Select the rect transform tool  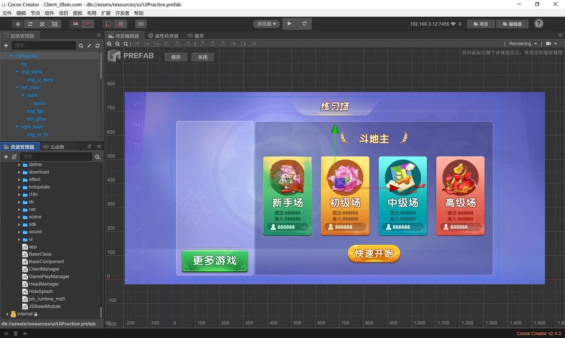(55, 24)
